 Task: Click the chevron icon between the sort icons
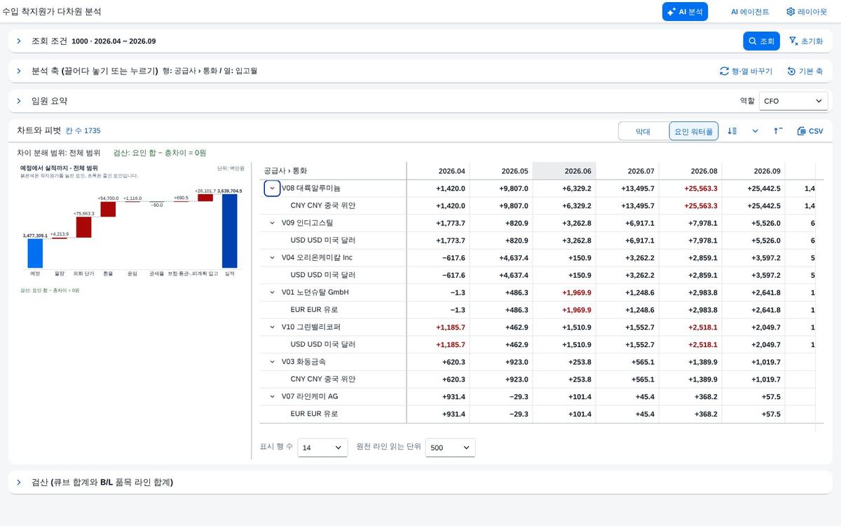coord(755,131)
